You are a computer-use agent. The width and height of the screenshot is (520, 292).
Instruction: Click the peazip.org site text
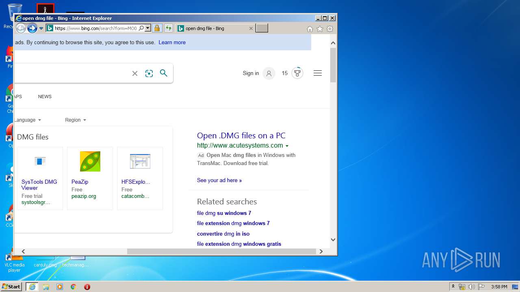84,196
